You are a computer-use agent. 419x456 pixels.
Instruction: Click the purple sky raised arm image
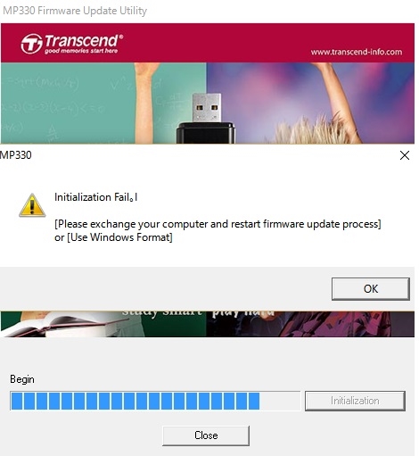click(x=310, y=104)
